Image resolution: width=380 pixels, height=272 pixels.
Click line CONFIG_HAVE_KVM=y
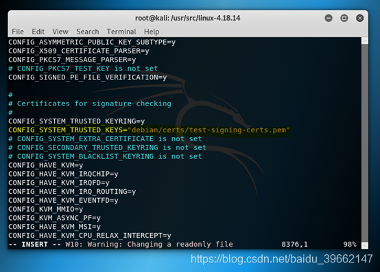[x=46, y=165]
